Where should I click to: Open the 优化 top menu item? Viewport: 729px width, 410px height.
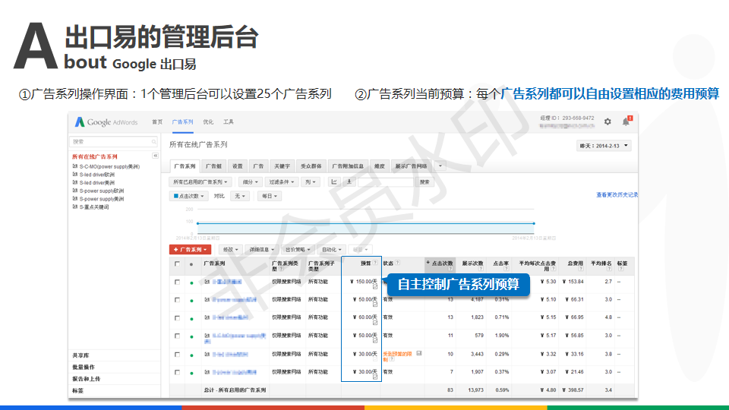click(208, 121)
